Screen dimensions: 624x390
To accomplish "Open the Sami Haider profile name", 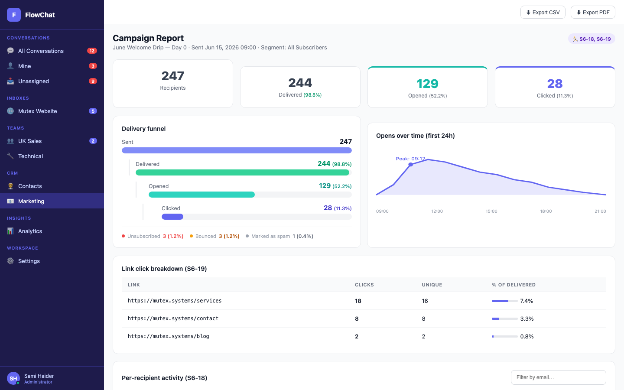I will [x=39, y=376].
